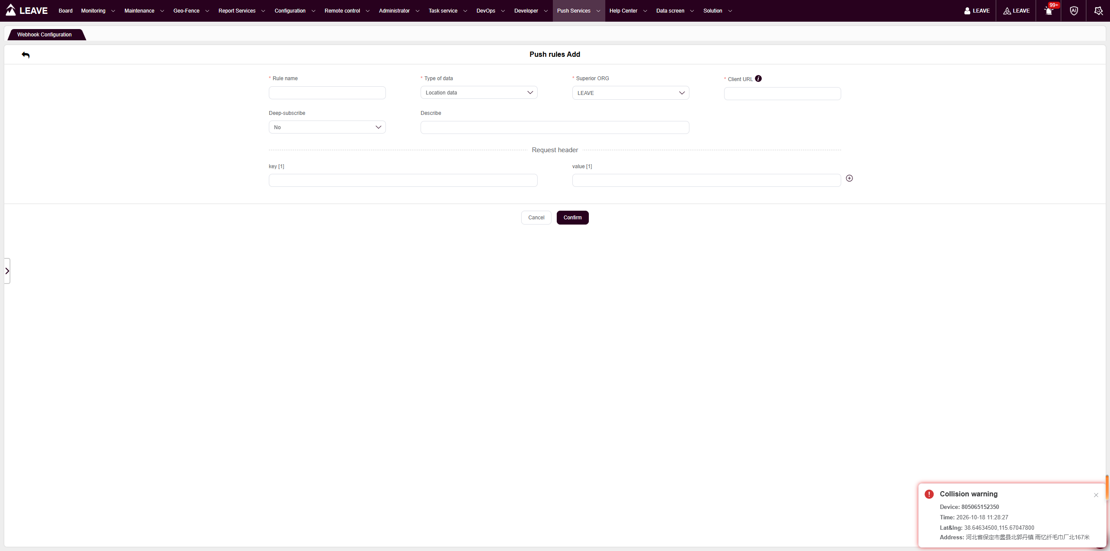
Task: Open the notification bell with 99+ badge
Action: coord(1049,11)
